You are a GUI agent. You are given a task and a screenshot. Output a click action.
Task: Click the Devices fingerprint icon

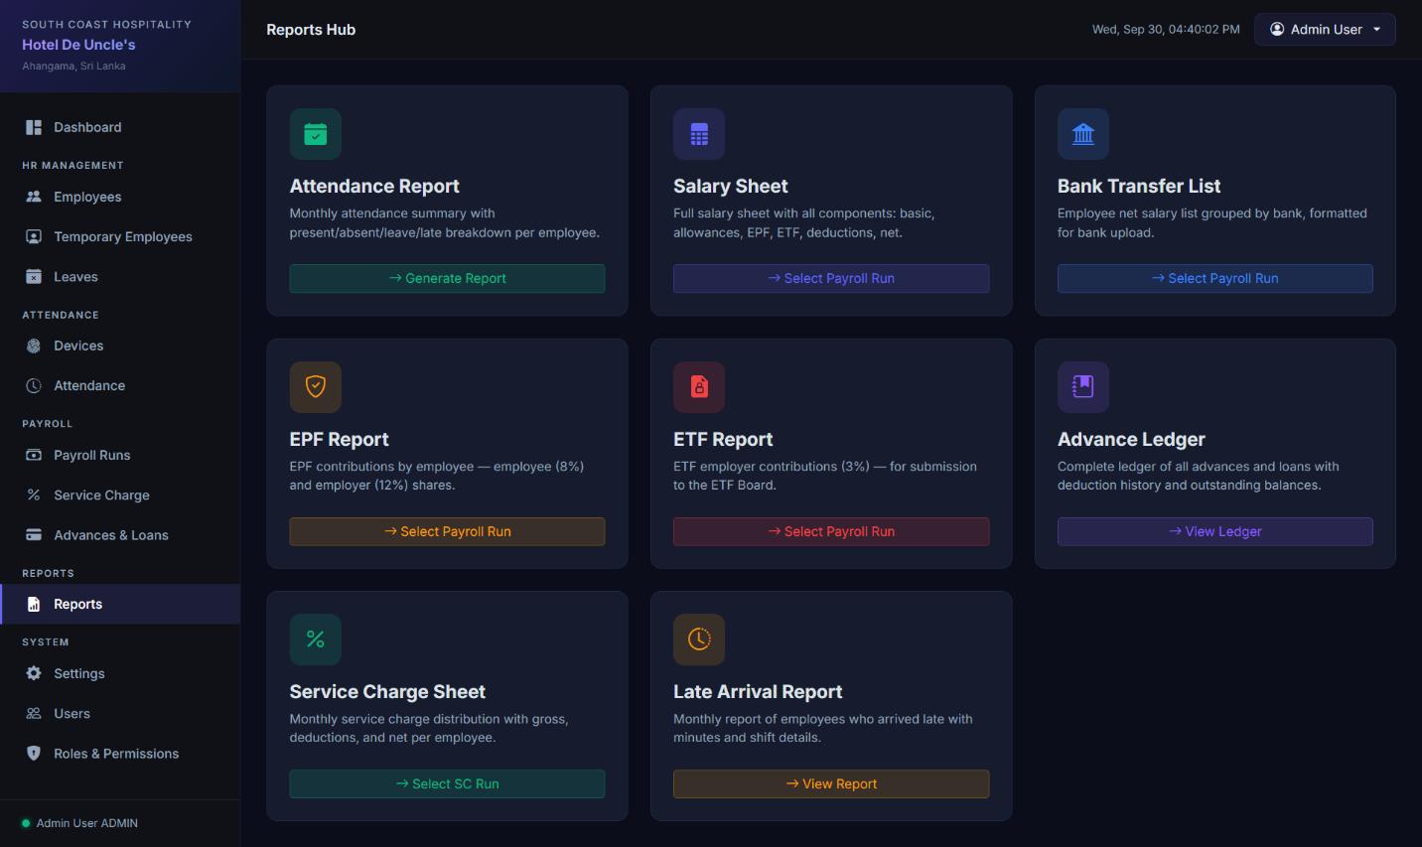click(34, 346)
